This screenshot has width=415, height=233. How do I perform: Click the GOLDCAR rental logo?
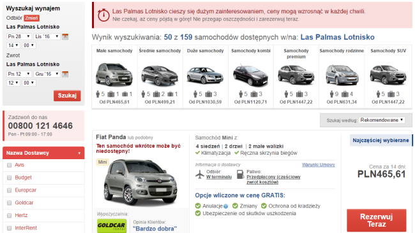(x=112, y=225)
